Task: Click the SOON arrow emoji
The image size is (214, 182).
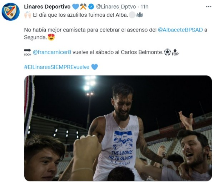Action: click(x=28, y=52)
